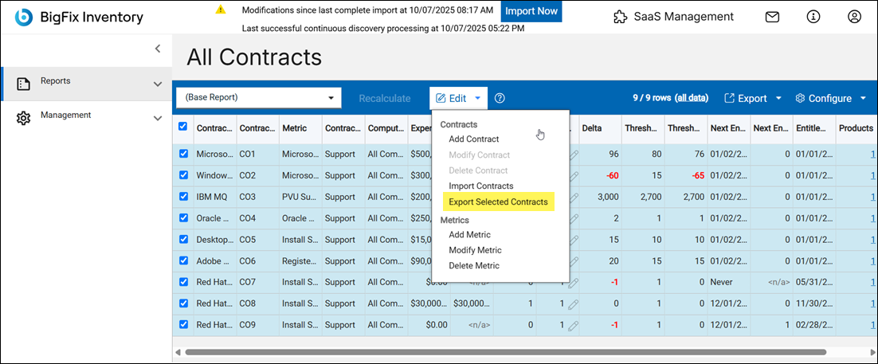The width and height of the screenshot is (878, 364).
Task: Open the mail envelope icon
Action: click(x=772, y=17)
